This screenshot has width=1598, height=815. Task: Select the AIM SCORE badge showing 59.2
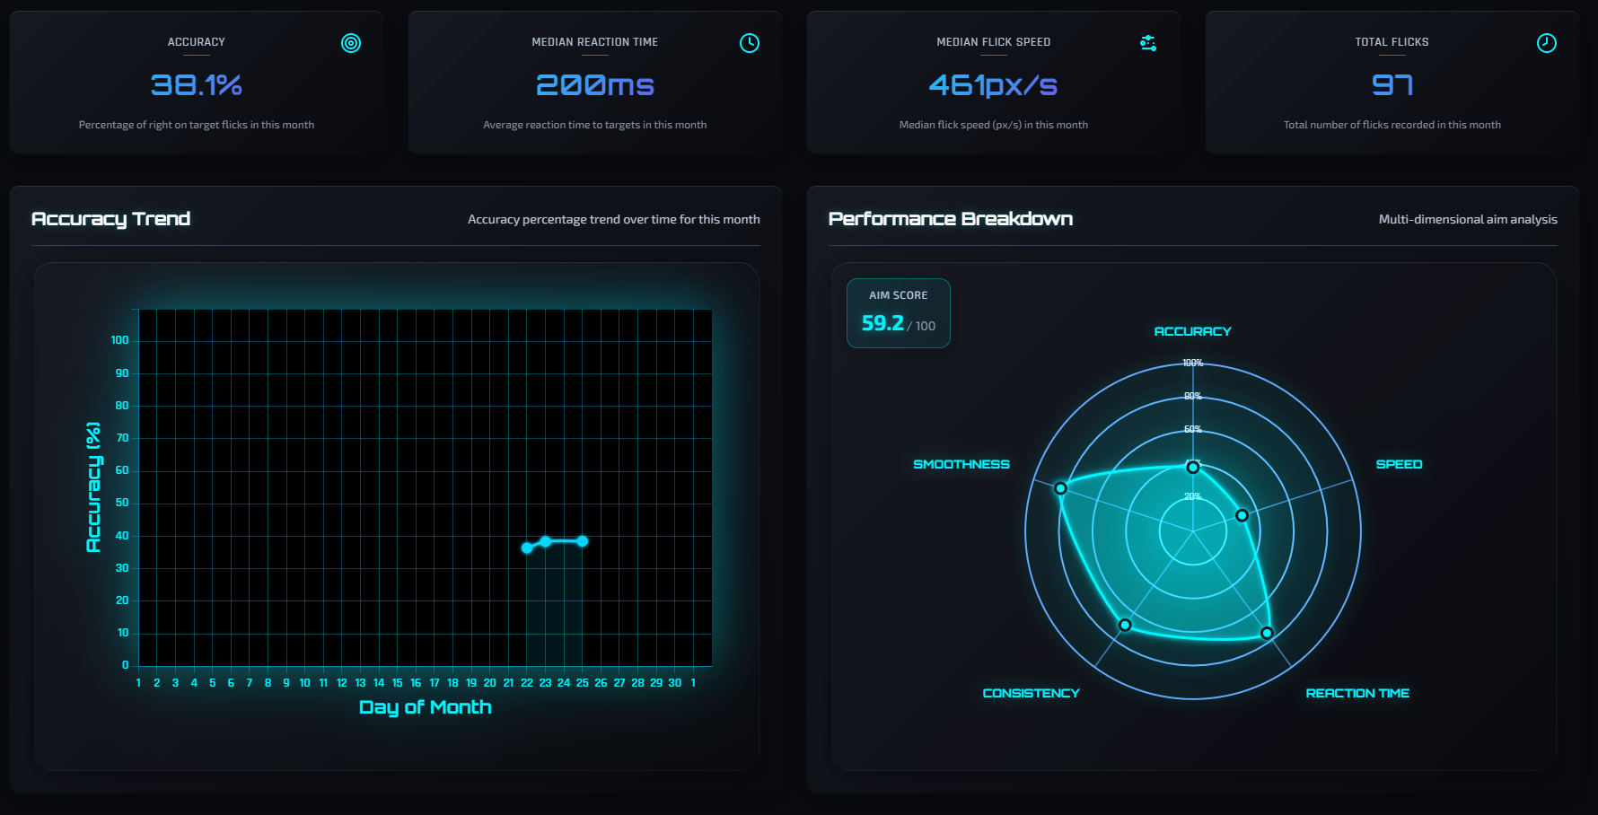(898, 313)
